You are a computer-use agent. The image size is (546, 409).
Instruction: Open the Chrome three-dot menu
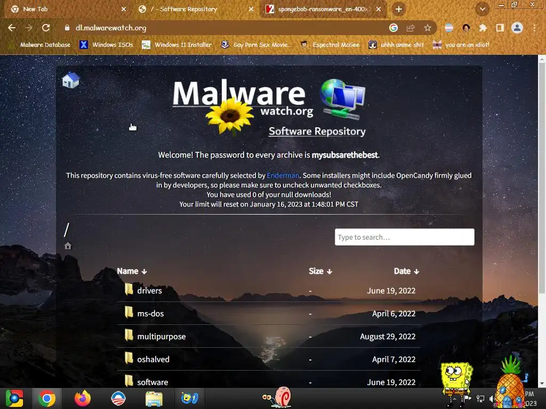coord(534,28)
